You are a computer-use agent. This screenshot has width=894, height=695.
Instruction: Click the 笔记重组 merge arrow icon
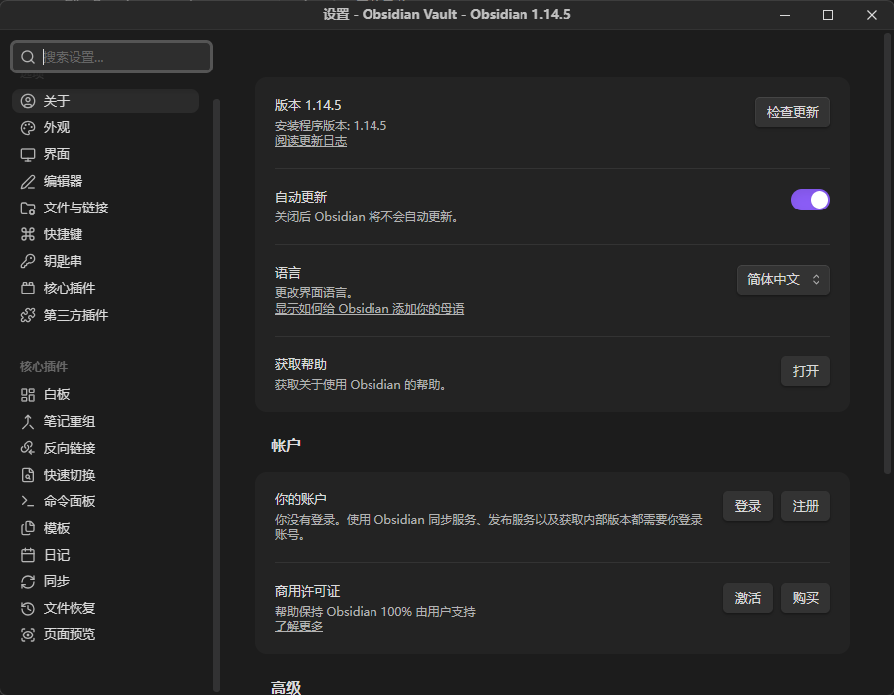click(28, 422)
